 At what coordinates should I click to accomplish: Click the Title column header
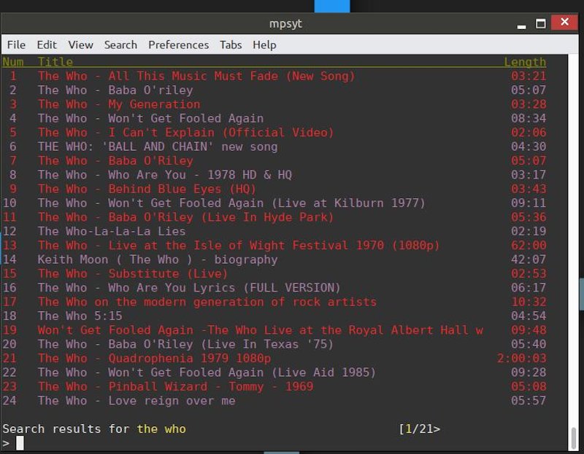click(55, 62)
